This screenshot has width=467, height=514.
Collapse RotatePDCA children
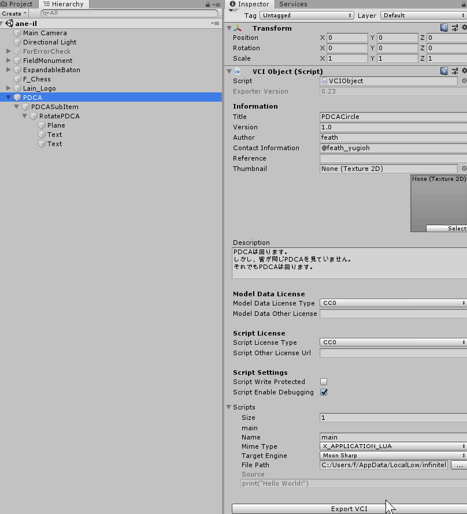coord(25,116)
